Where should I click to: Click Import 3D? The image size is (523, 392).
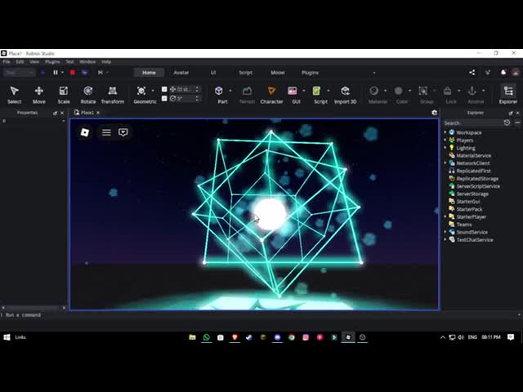click(x=345, y=95)
